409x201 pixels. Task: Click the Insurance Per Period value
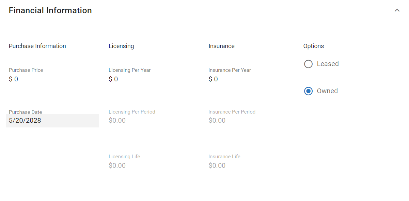[x=217, y=121]
